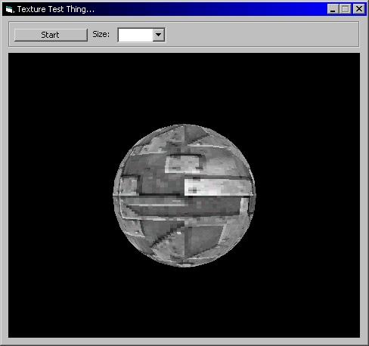The height and width of the screenshot is (346, 369).
Task: Close the Texture Test Thing window
Action: 359,9
